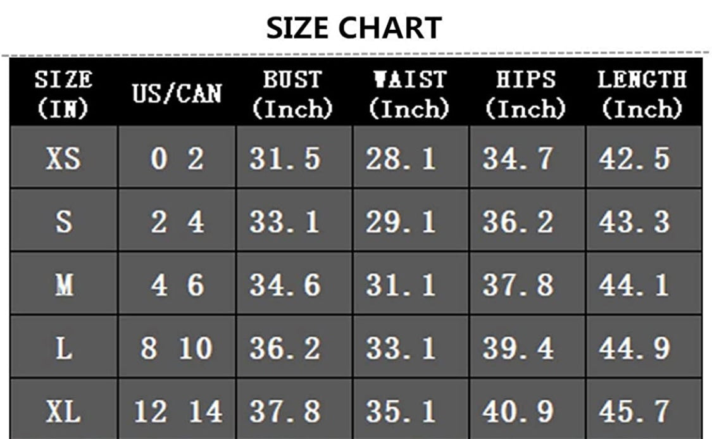The height and width of the screenshot is (439, 712).
Task: Select the US/CAN cell showing 8 10
Action: pos(177,347)
